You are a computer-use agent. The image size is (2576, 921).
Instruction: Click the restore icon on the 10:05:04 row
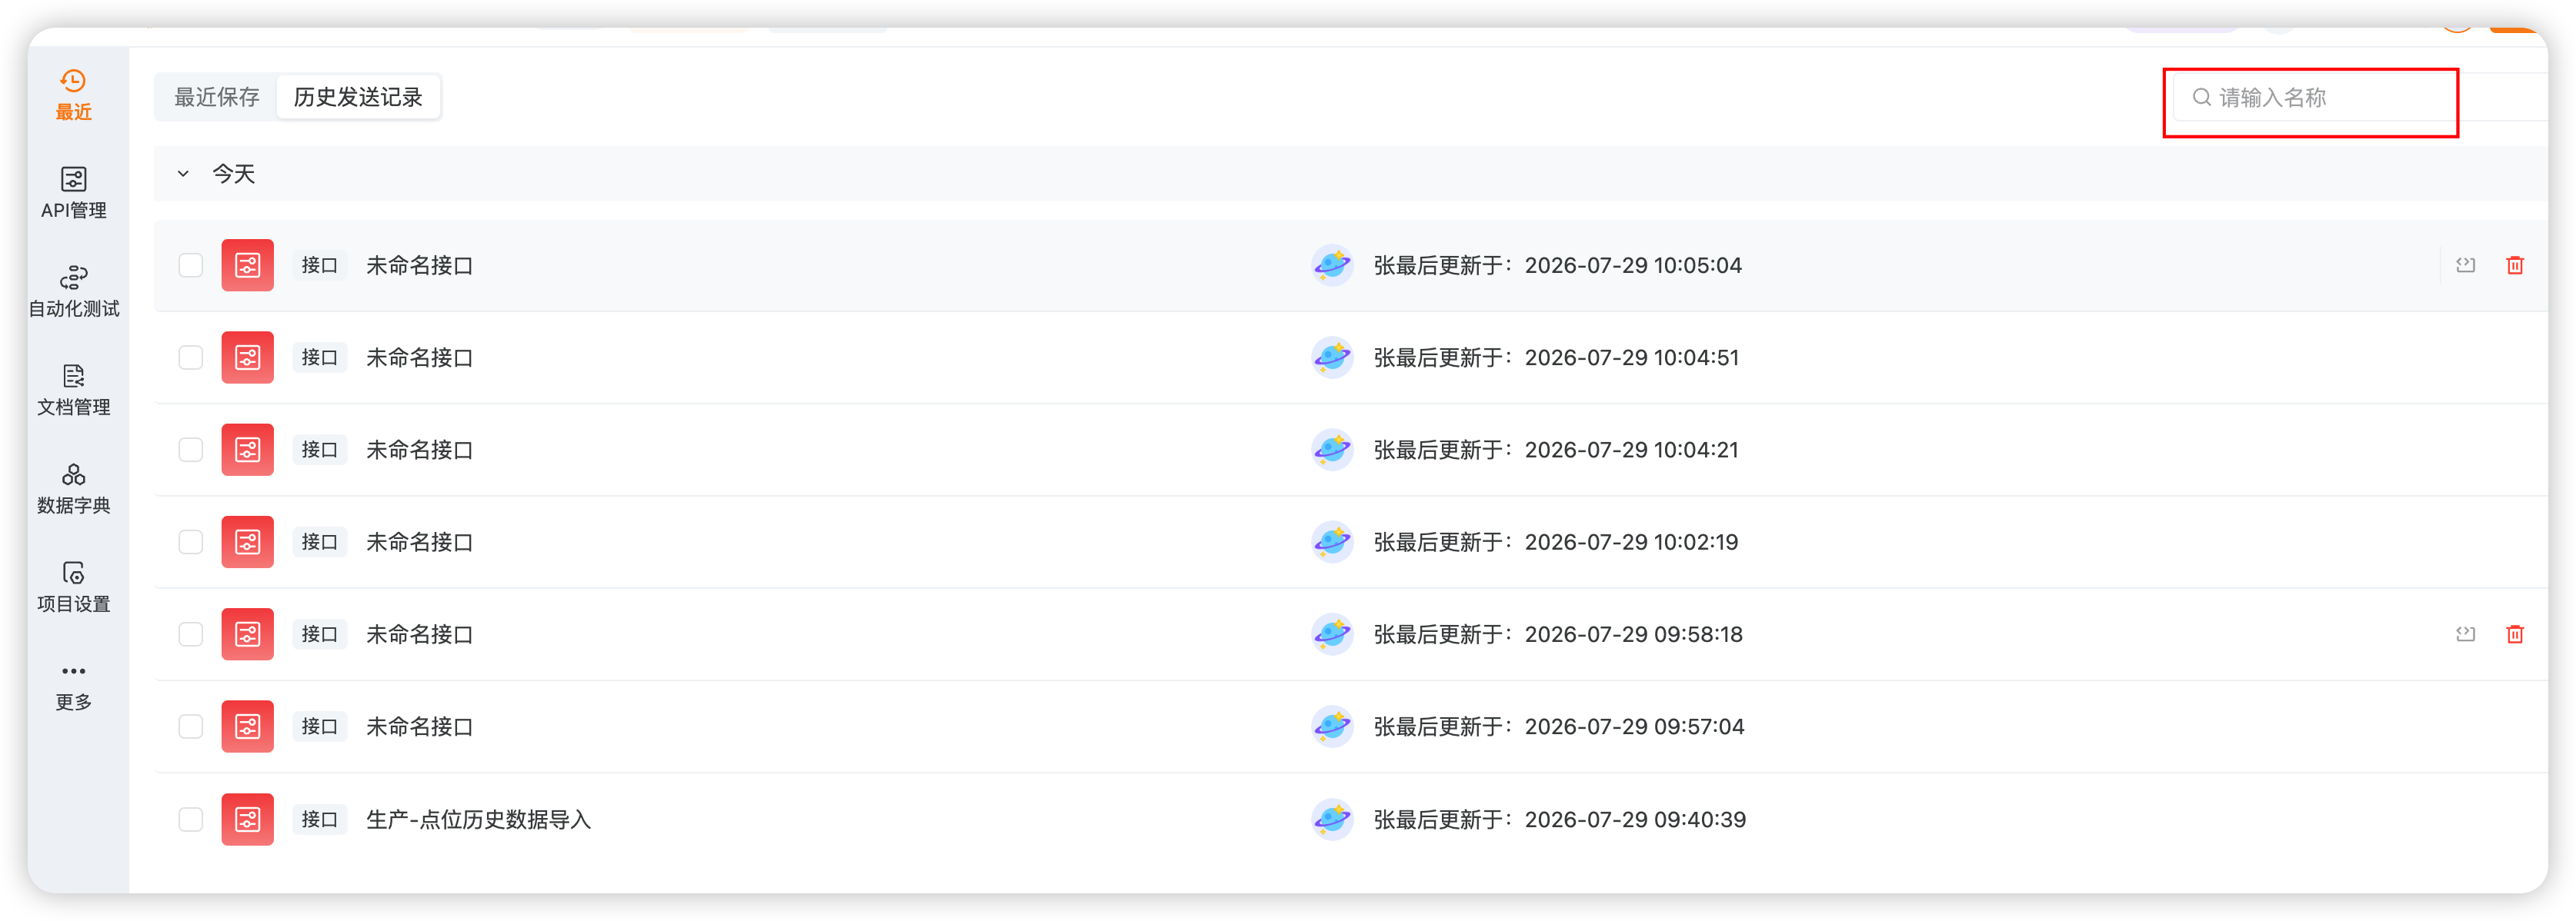pyautogui.click(x=2465, y=264)
